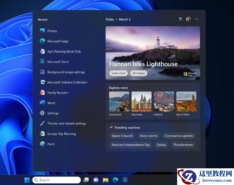Click the Word app icon in Recent list
The width and height of the screenshot is (234, 185).
[42, 103]
